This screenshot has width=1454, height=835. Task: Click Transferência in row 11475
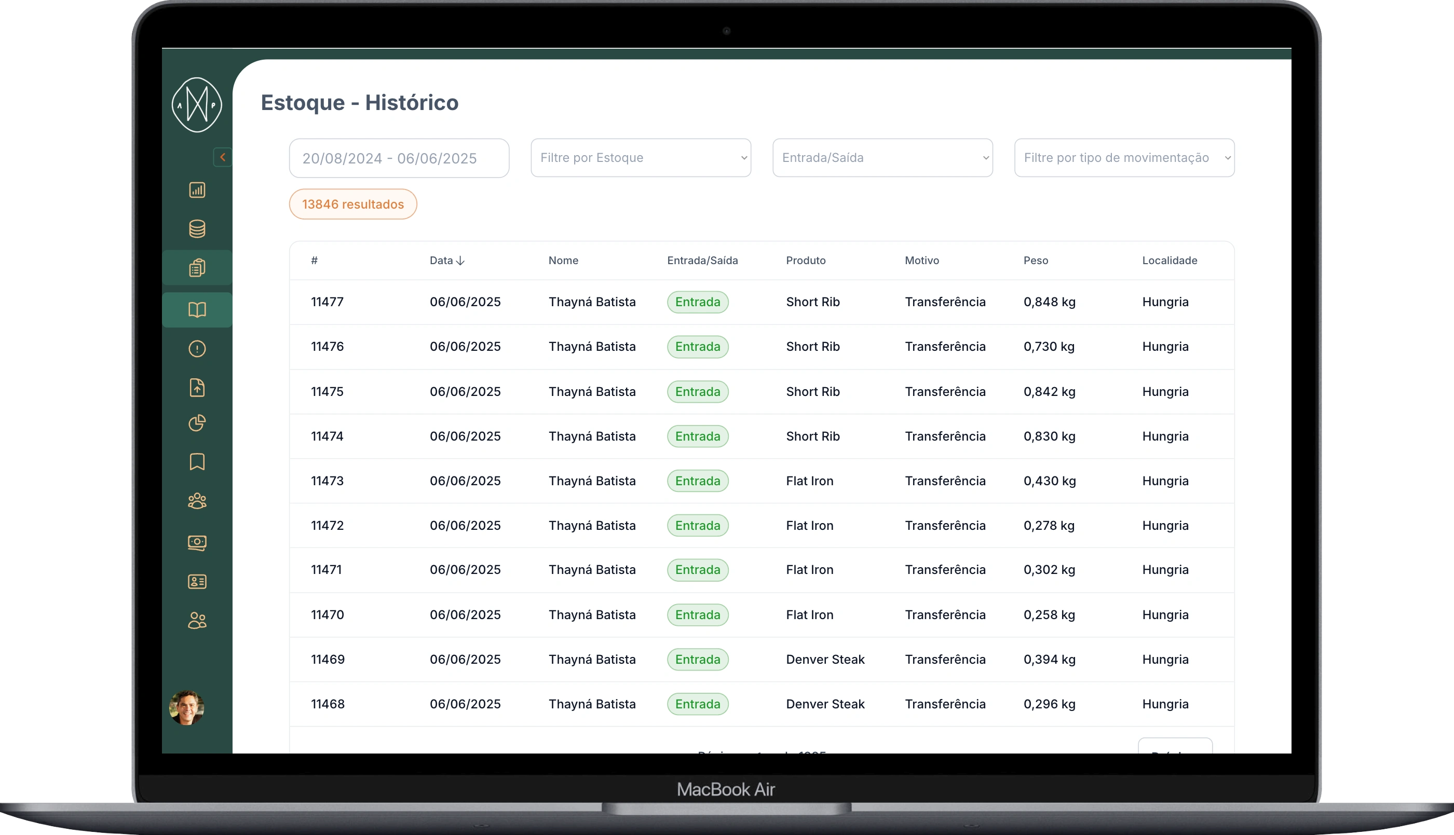(945, 392)
